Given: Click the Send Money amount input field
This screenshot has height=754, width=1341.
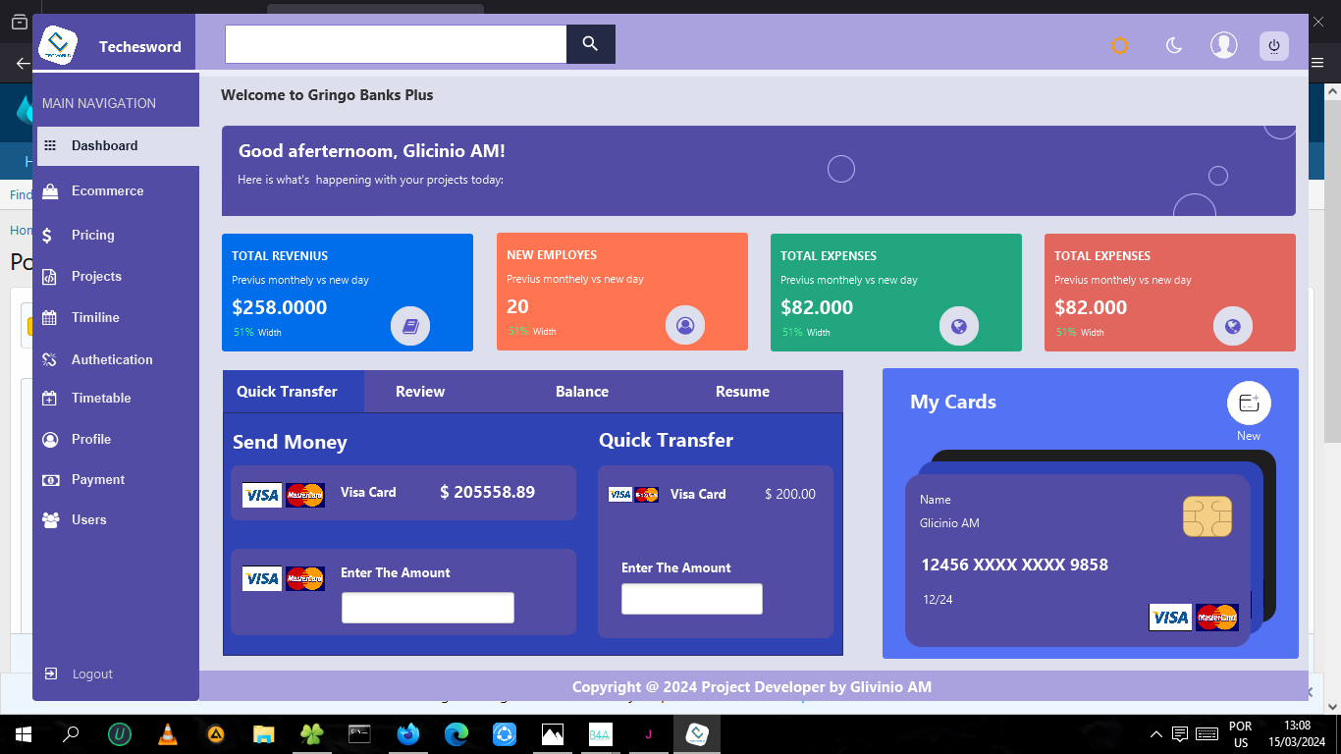Looking at the screenshot, I should point(428,608).
